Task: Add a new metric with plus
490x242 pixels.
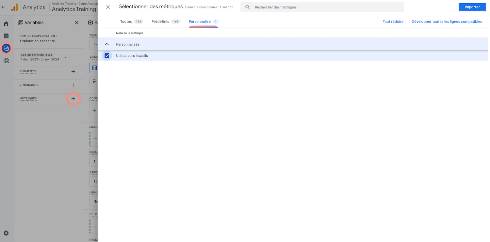Action: [73, 98]
